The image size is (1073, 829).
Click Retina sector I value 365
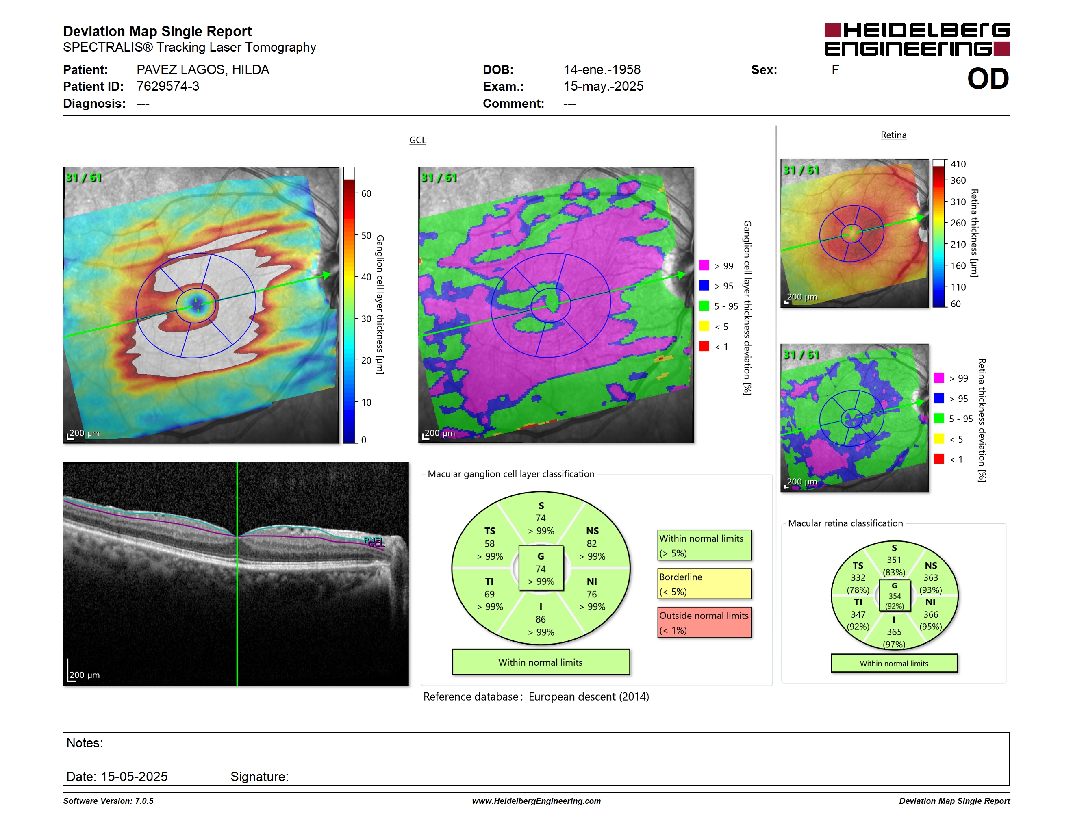point(894,632)
